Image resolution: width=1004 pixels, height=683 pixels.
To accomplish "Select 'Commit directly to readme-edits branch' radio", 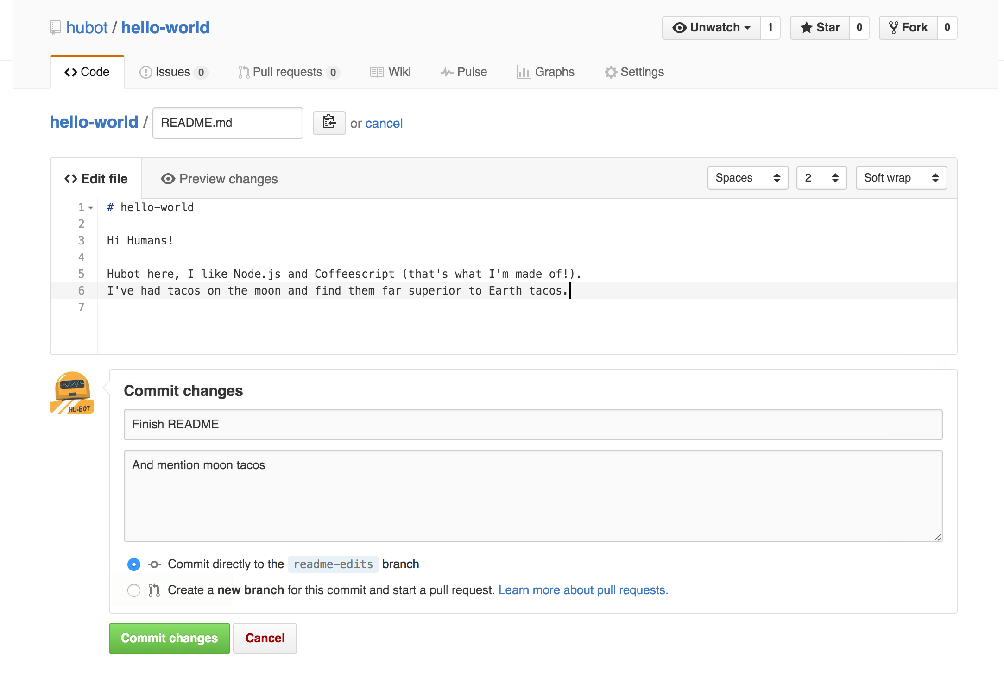I will click(x=133, y=564).
